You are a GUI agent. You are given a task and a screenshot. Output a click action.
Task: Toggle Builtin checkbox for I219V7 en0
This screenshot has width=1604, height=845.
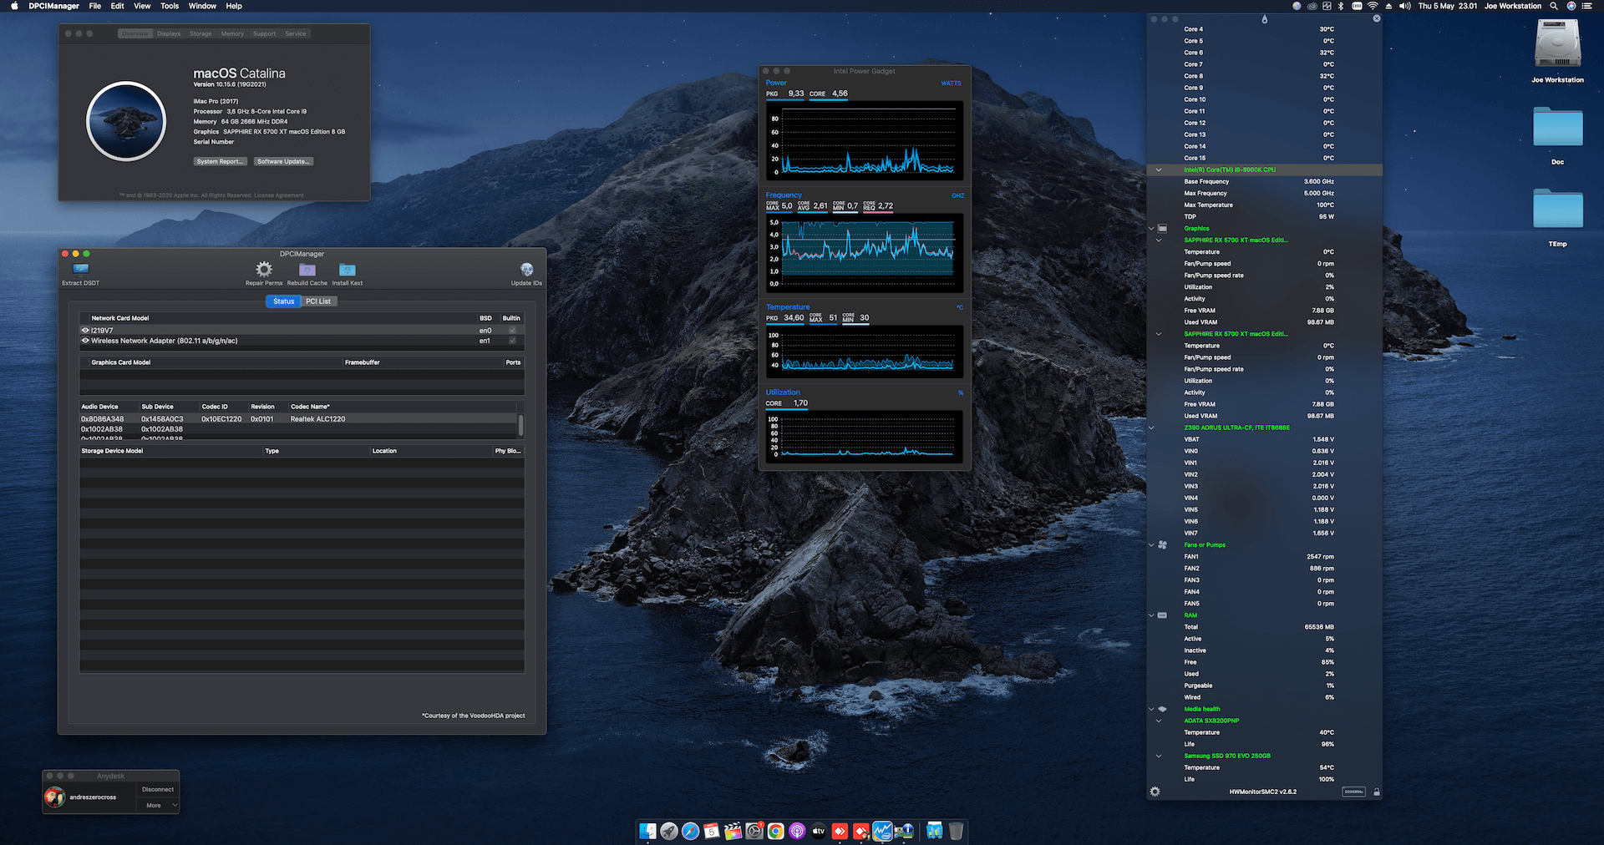(512, 331)
